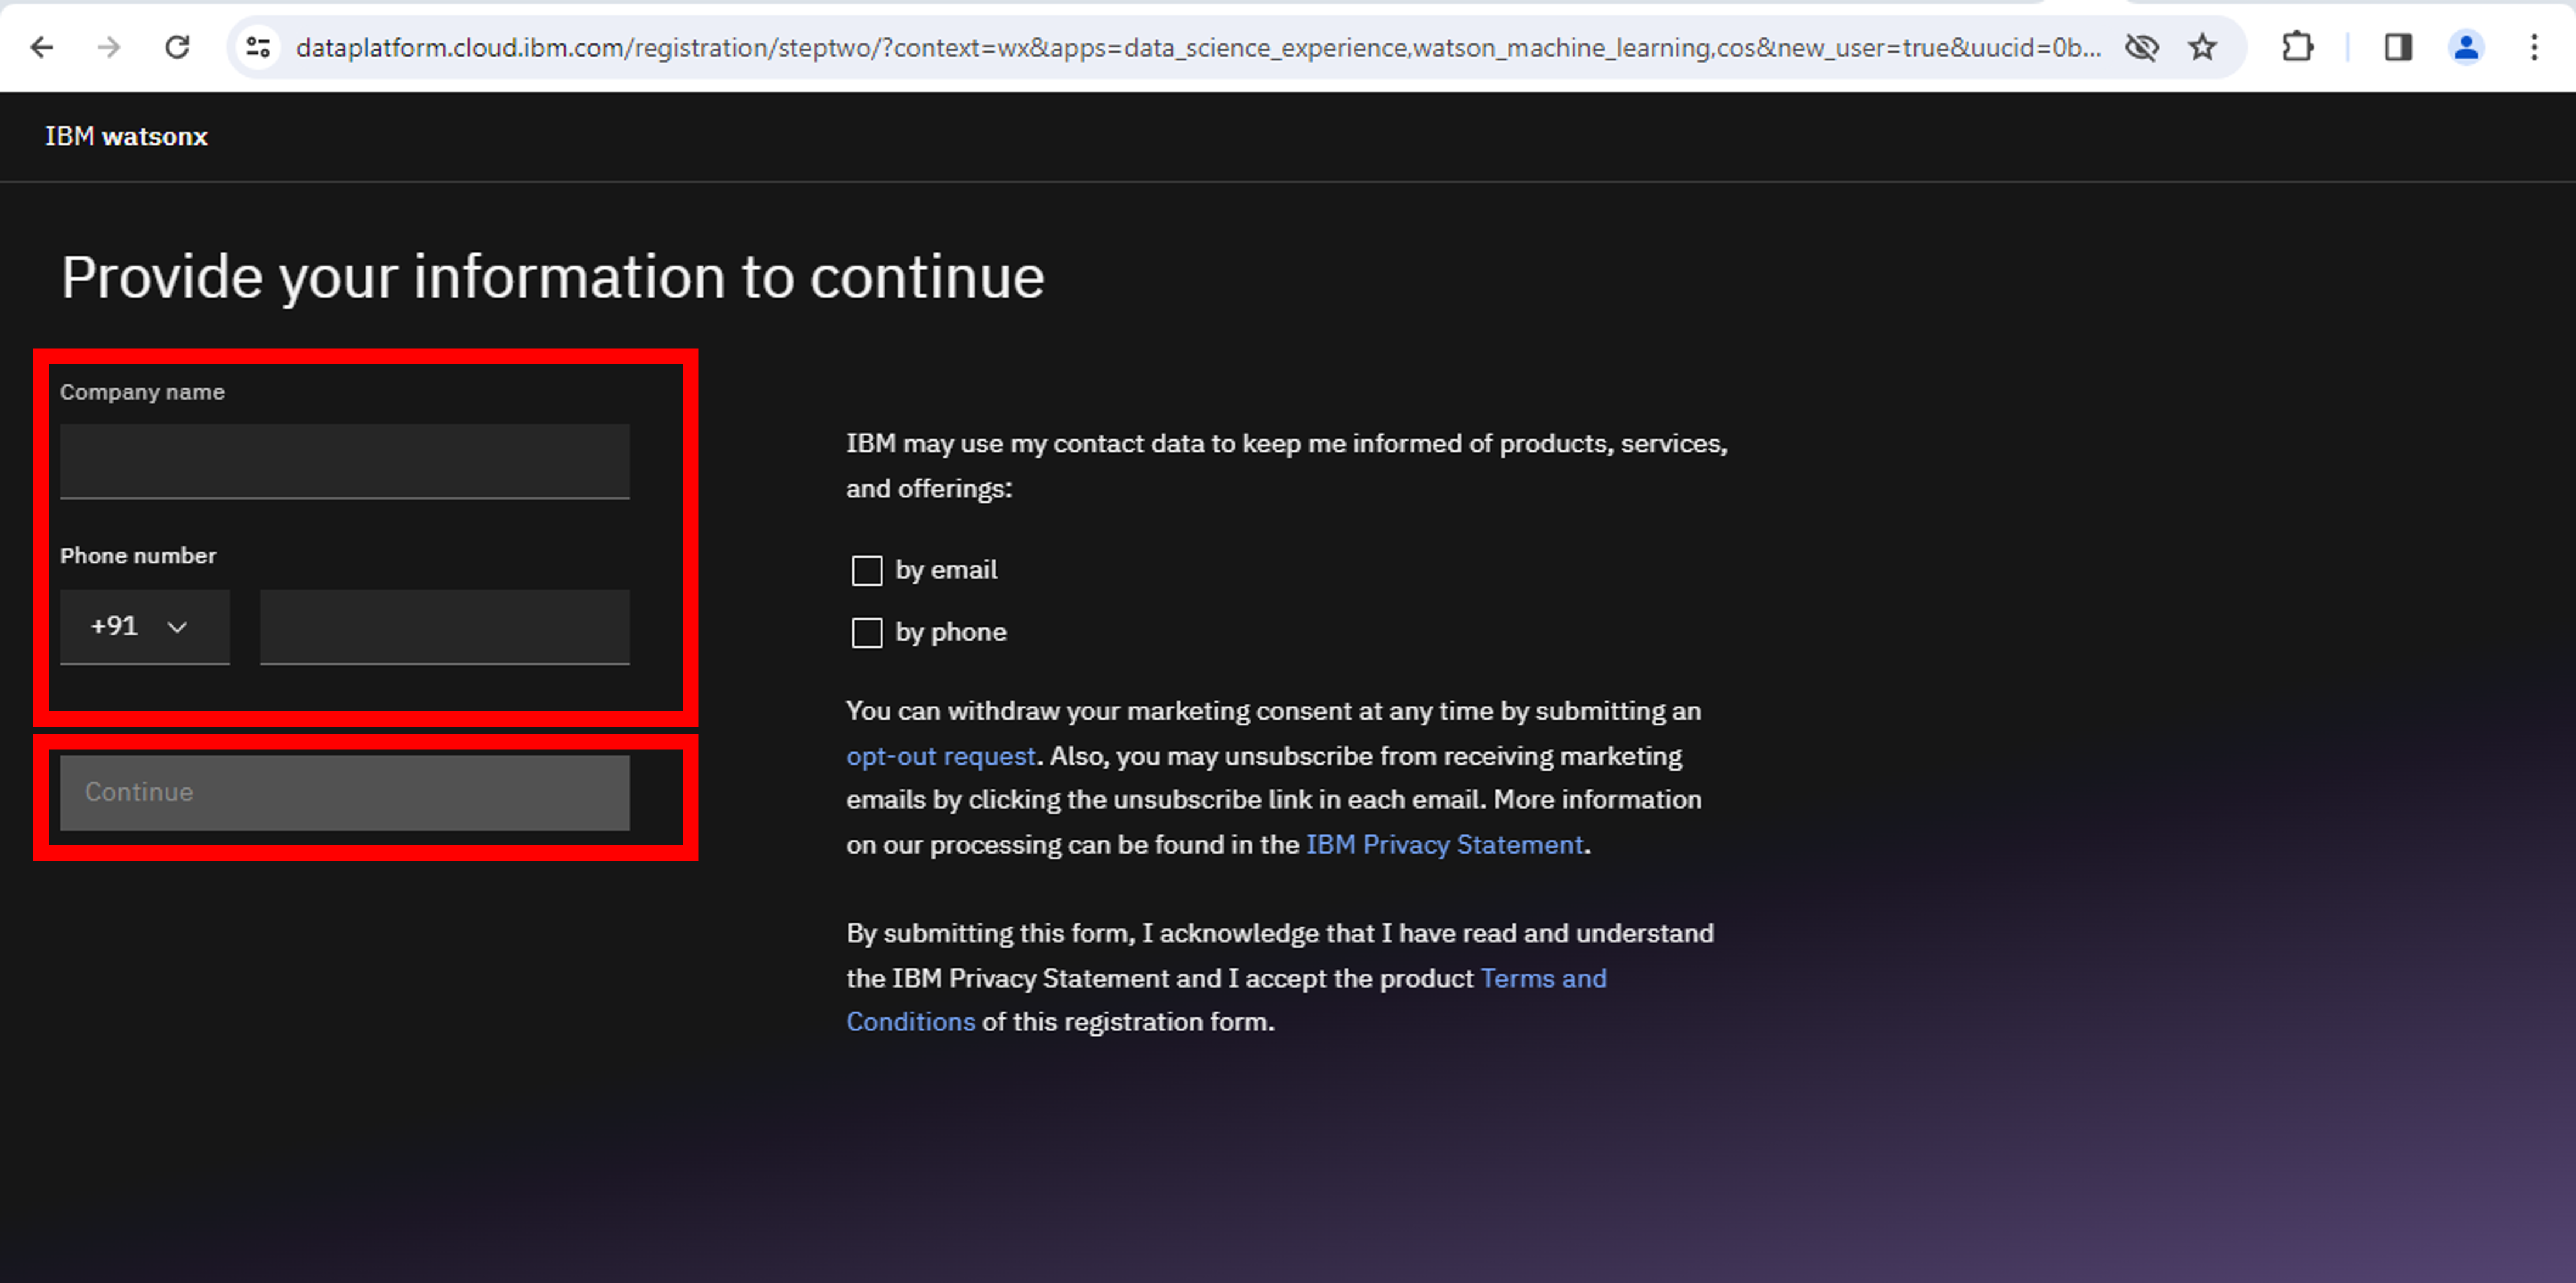Open the Chrome profile avatar

point(2466,47)
